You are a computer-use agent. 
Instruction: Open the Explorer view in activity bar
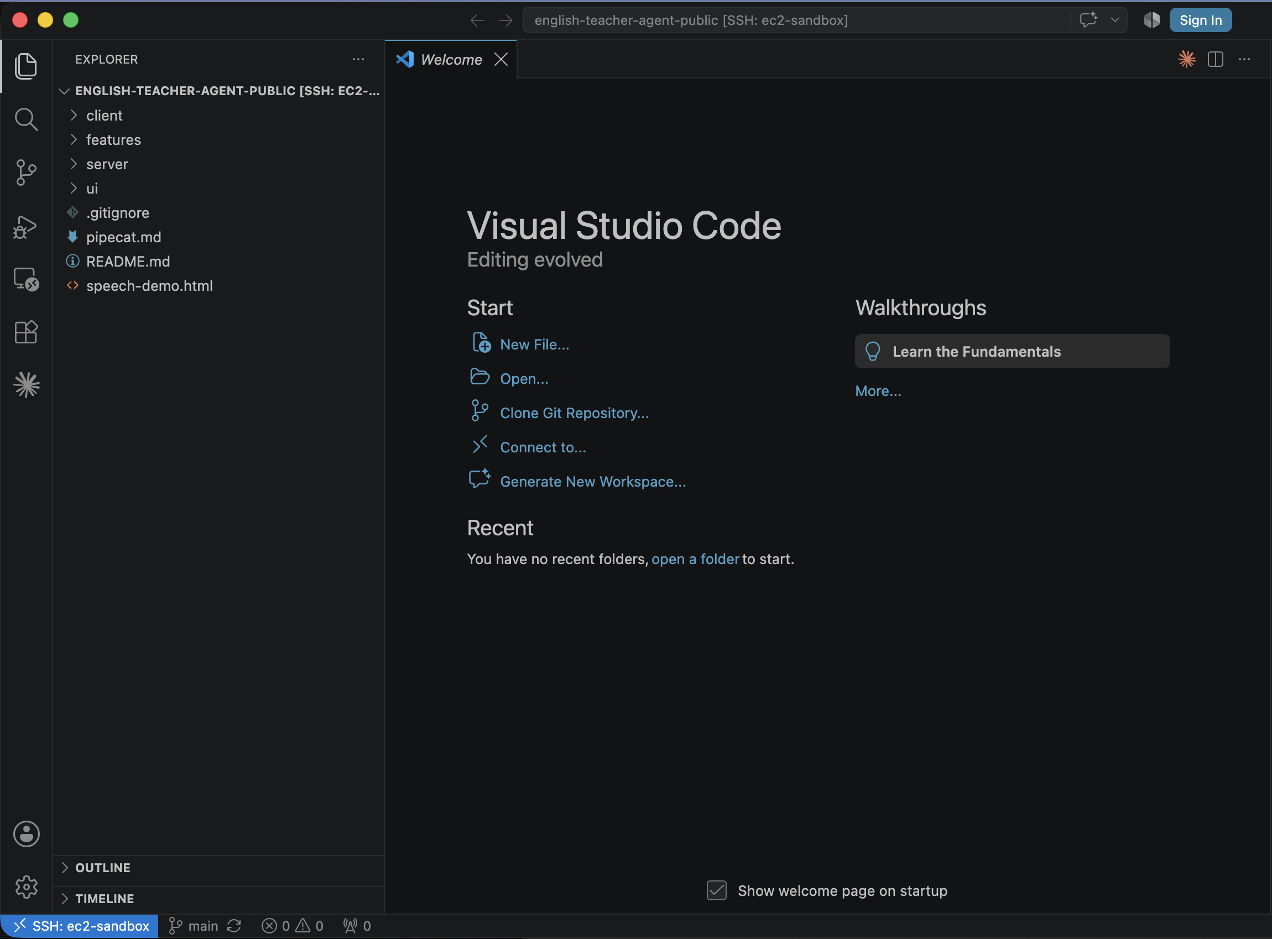coord(26,66)
